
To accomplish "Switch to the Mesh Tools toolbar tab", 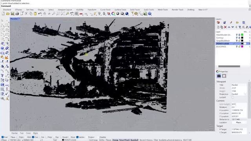I will pos(163,10).
